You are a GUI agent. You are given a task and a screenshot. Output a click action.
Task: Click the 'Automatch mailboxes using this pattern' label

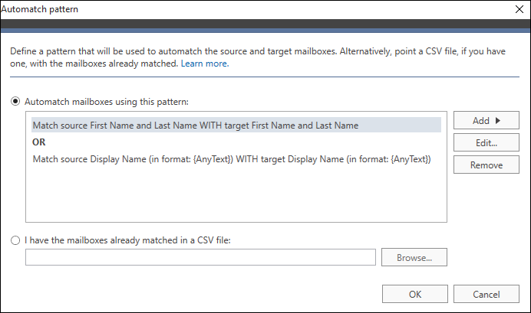107,102
